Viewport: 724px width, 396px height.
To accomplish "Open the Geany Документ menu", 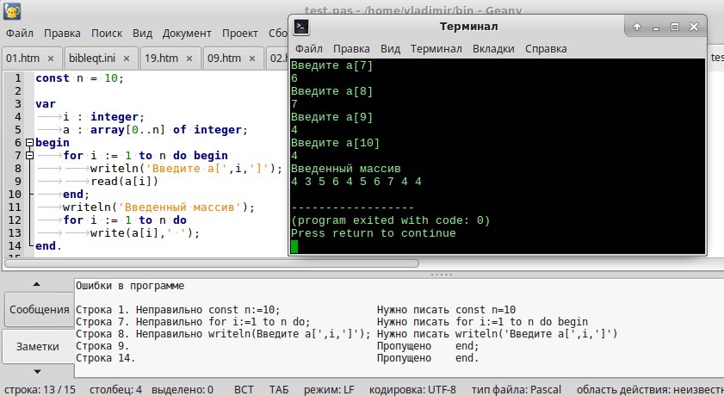I will coord(187,34).
